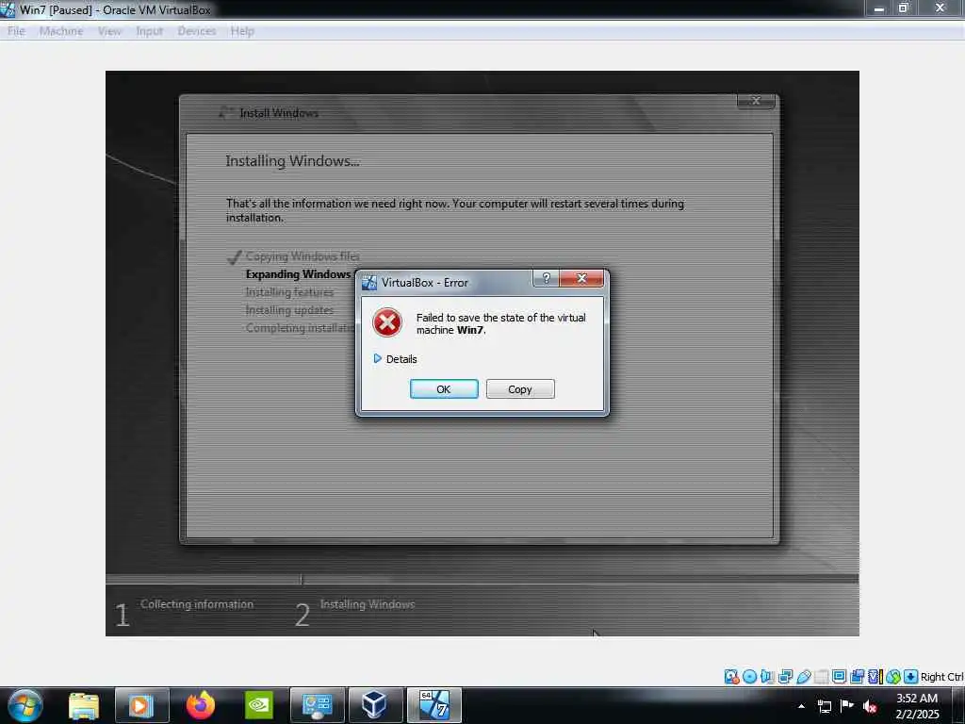Open the File menu
Viewport: 965px width, 724px height.
click(x=16, y=31)
